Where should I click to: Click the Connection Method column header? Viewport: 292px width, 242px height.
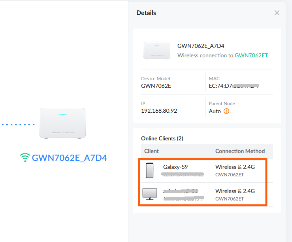click(240, 151)
